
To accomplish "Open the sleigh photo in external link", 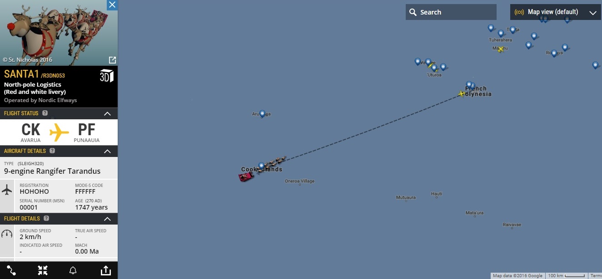I will click(x=112, y=60).
